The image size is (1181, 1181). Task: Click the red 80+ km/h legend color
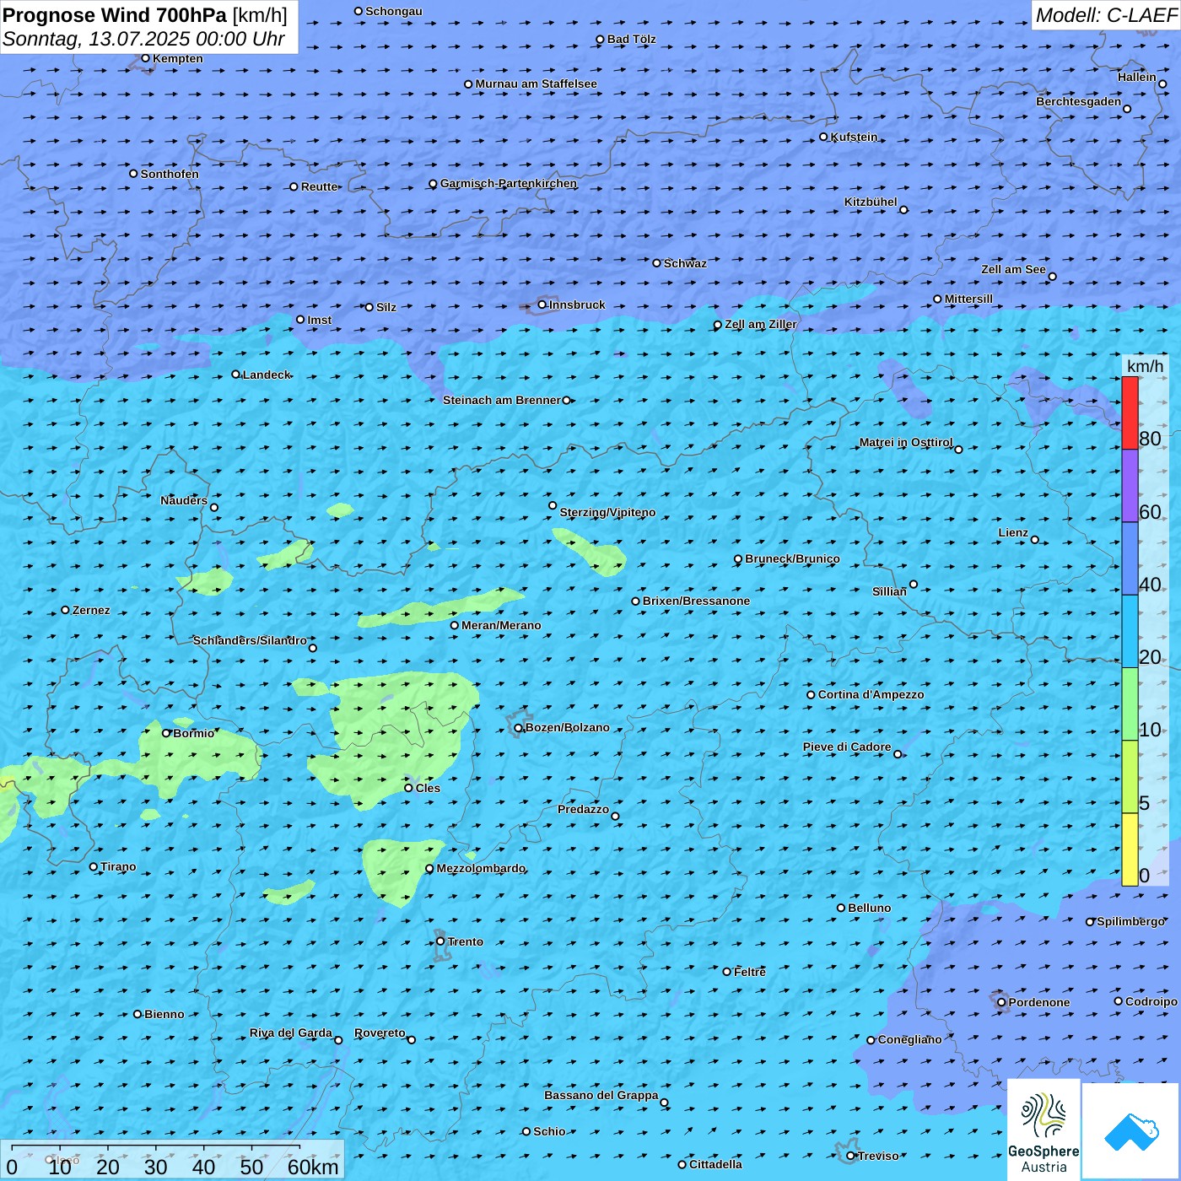(x=1130, y=413)
